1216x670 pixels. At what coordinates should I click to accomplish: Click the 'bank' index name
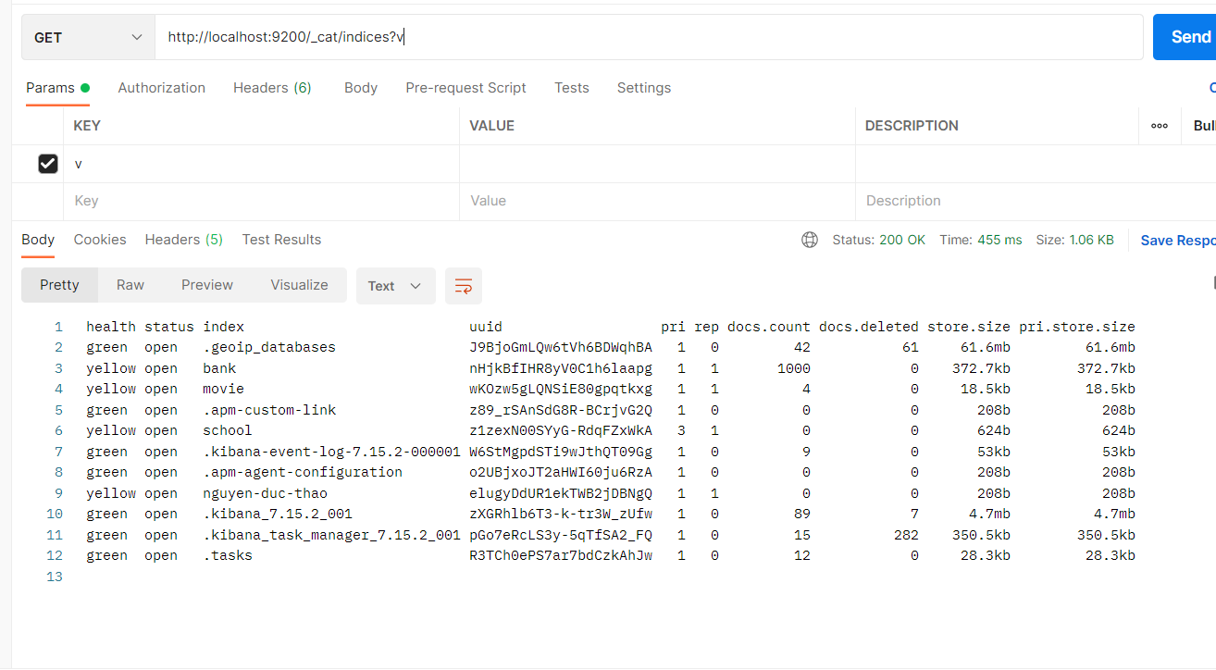[220, 368]
